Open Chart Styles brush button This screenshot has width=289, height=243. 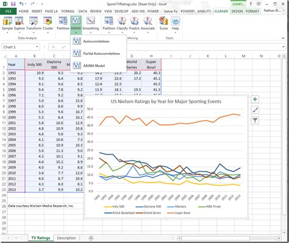255,110
